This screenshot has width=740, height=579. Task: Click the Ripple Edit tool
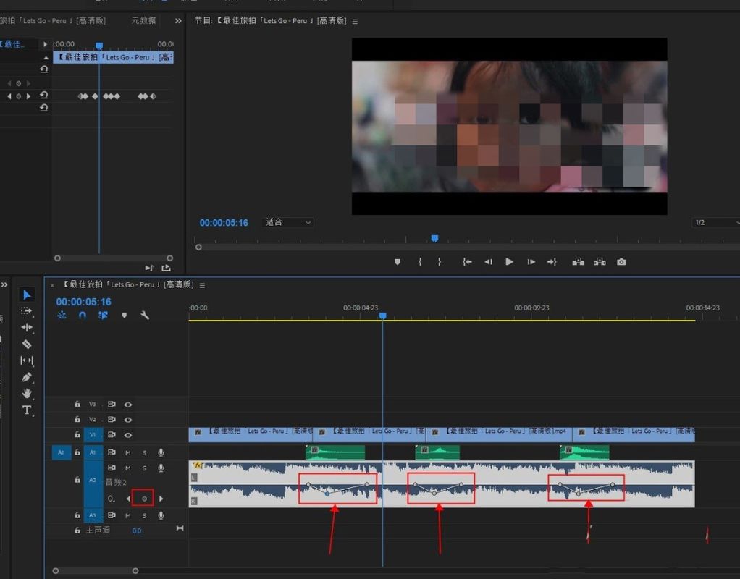(27, 327)
